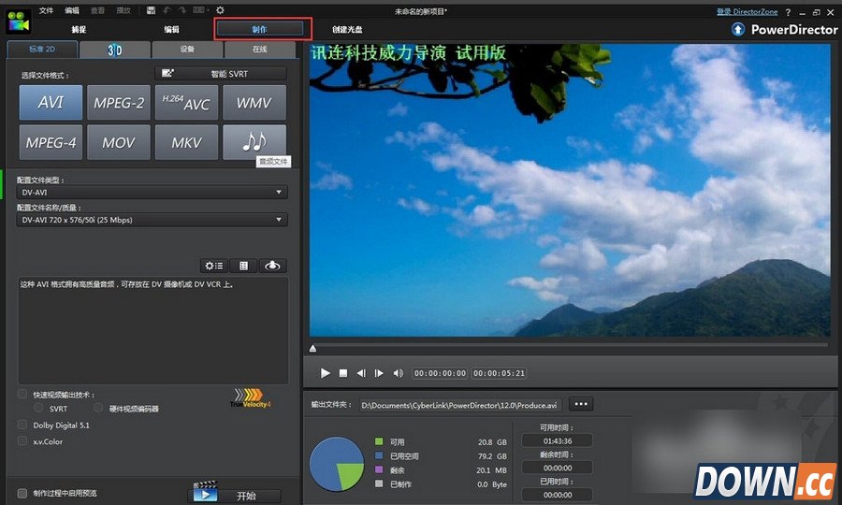Select the audio file format music-note icon

pos(254,142)
